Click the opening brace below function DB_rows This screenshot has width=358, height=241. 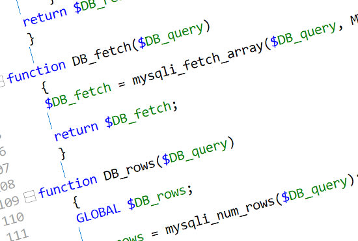(x=77, y=203)
